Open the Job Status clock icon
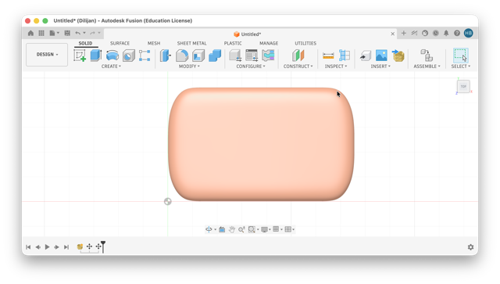500x284 pixels. (436, 33)
